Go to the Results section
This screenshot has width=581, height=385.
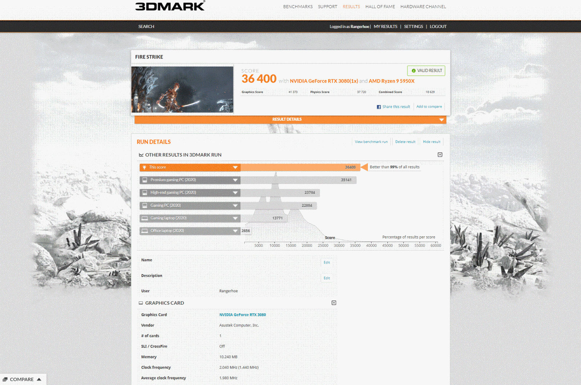click(x=351, y=7)
